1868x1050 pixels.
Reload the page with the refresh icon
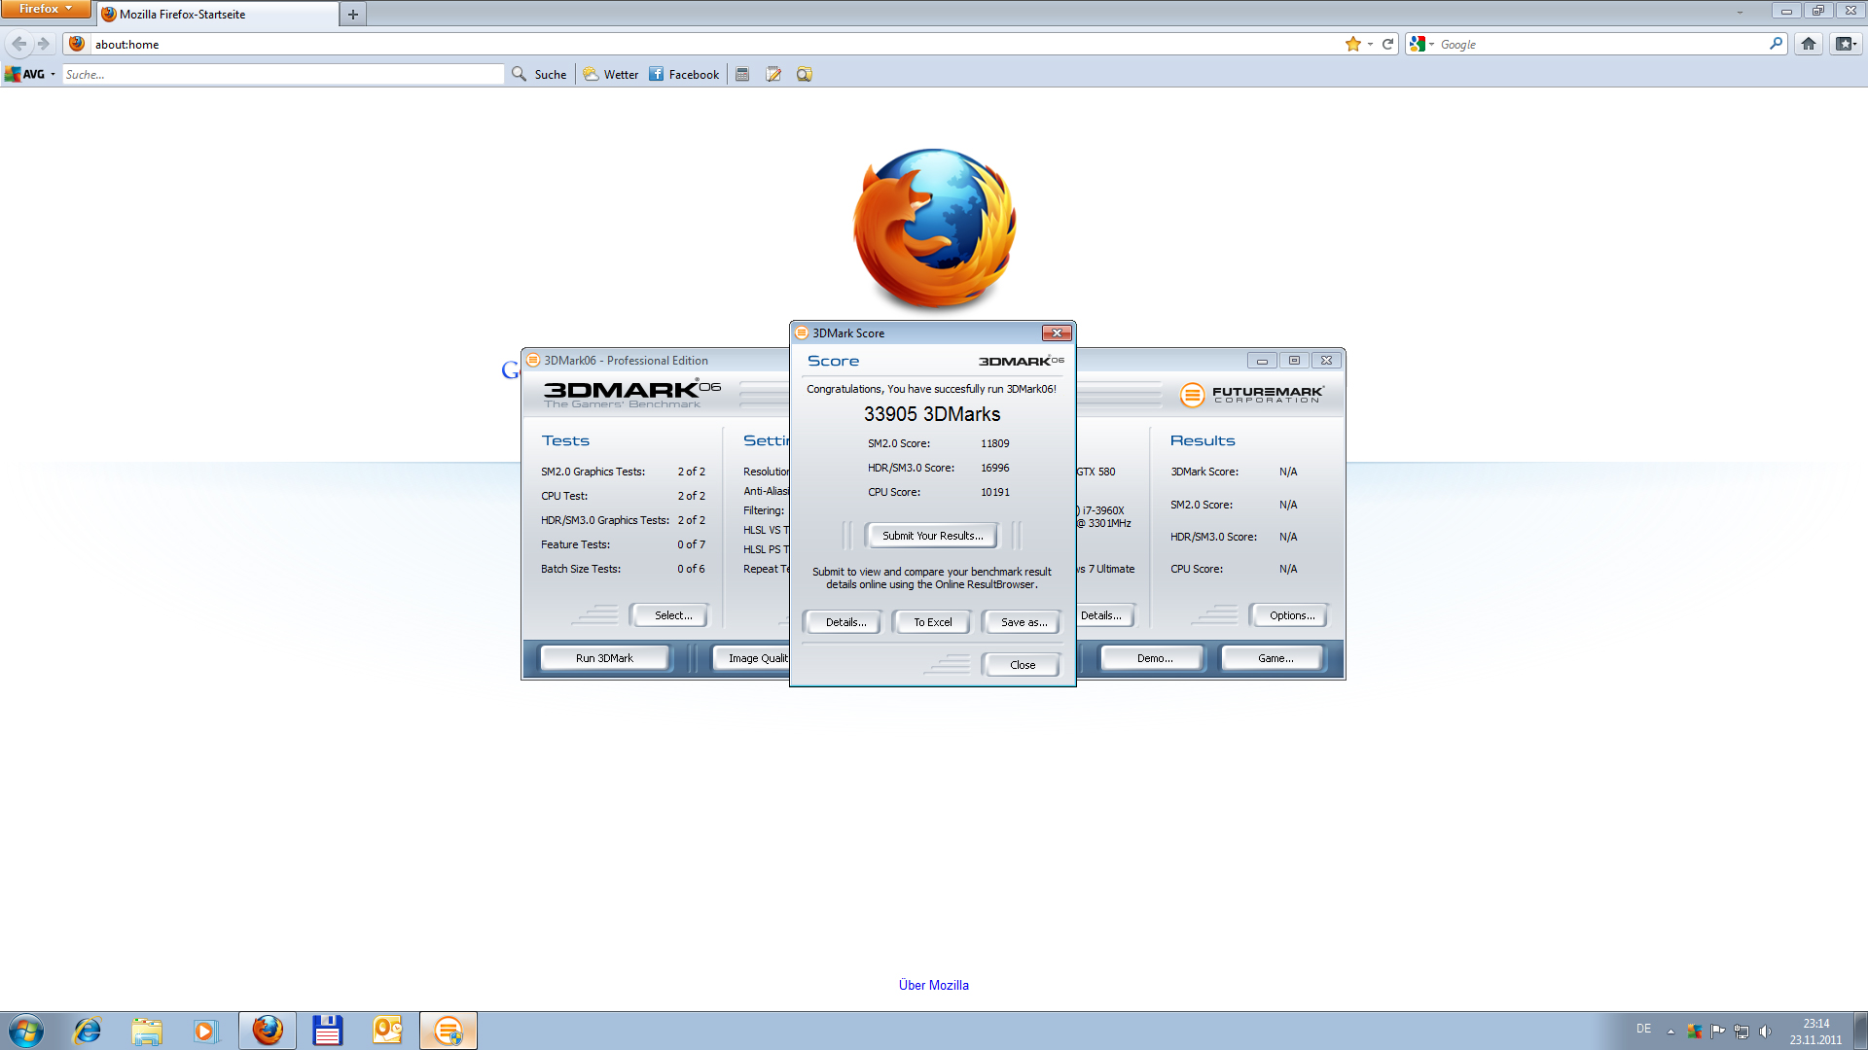(1387, 44)
